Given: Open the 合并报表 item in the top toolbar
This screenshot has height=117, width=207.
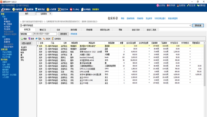Looking at the screenshot, I should coord(86,9).
